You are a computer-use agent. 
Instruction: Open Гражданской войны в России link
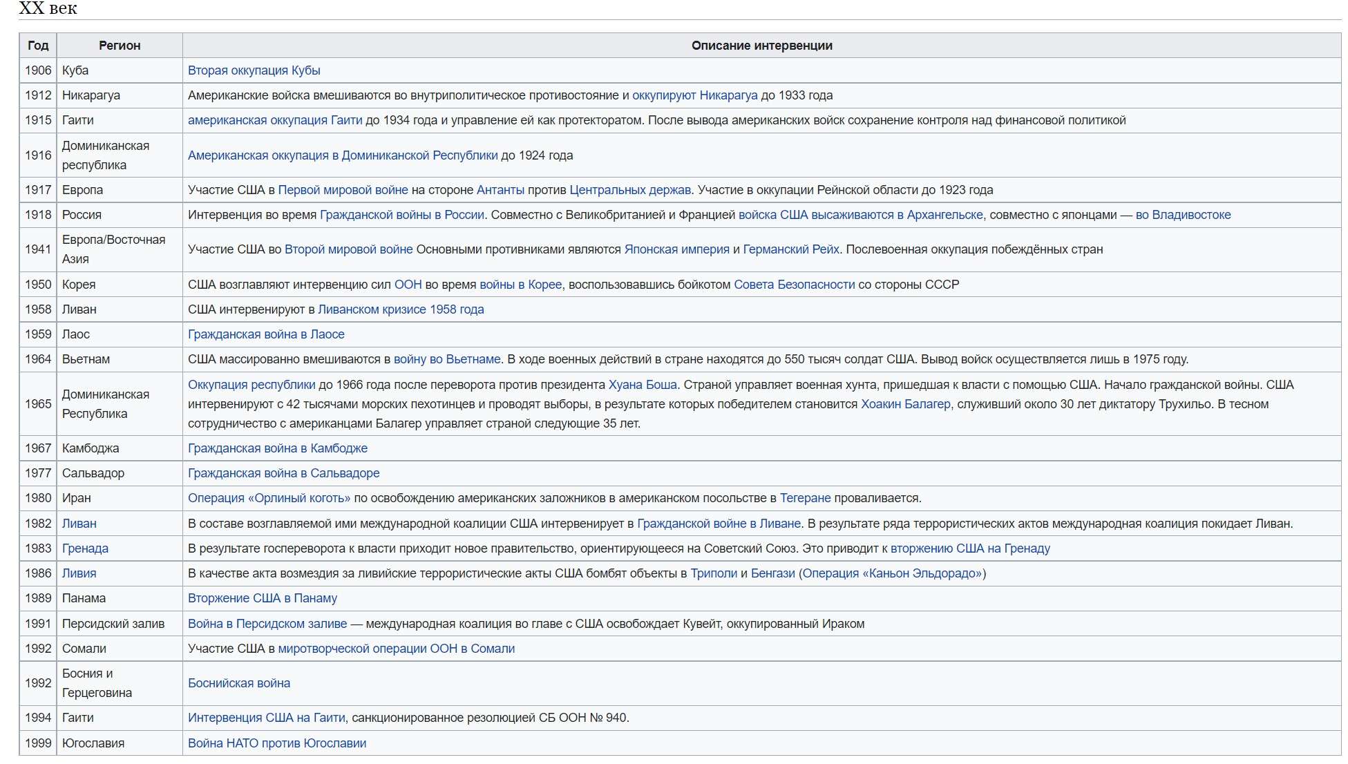pos(401,215)
